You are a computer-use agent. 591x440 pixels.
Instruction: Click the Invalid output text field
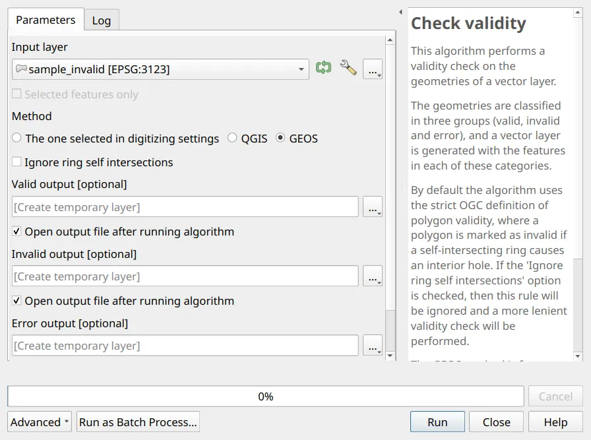(x=185, y=276)
